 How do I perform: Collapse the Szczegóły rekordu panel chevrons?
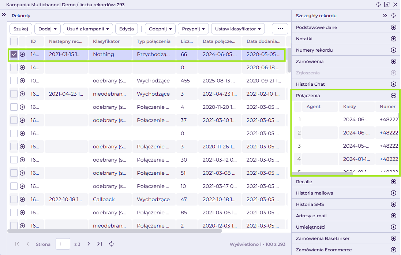385,16
